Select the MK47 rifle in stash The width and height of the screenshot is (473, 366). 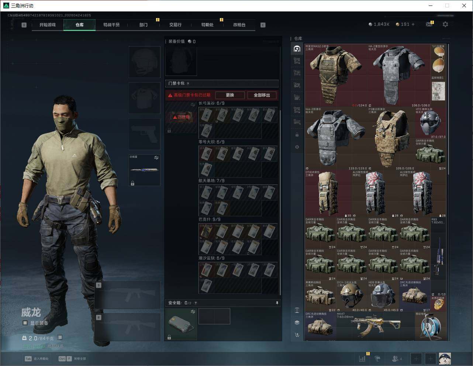(375, 326)
